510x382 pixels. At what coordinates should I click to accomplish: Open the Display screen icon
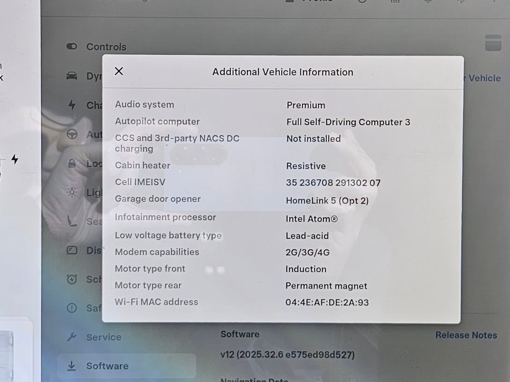72,250
